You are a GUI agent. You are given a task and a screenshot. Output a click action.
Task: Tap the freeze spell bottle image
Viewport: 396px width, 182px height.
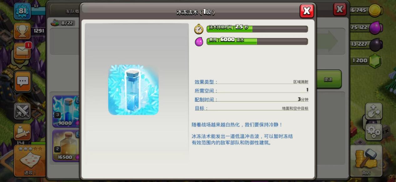(133, 90)
